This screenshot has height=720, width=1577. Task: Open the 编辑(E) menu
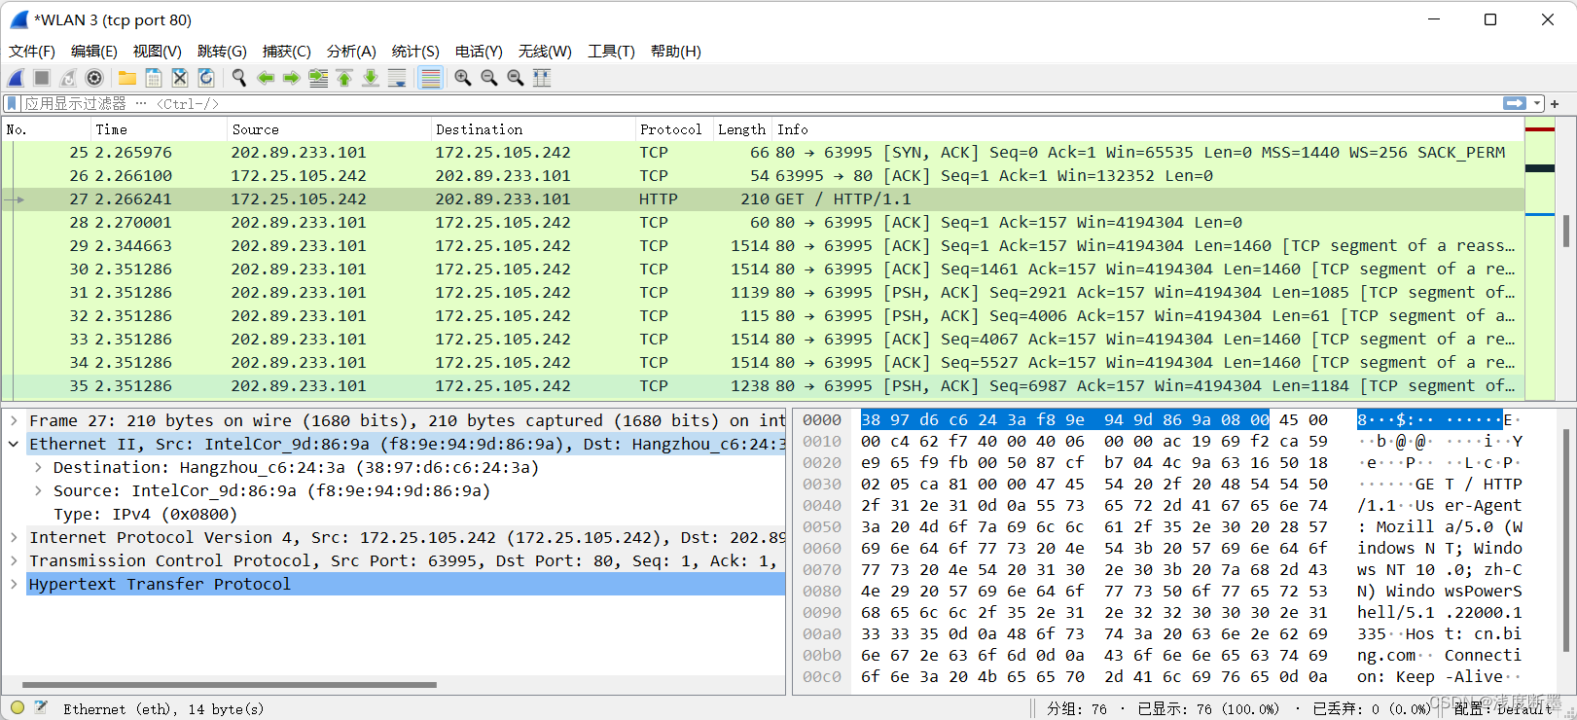click(94, 51)
